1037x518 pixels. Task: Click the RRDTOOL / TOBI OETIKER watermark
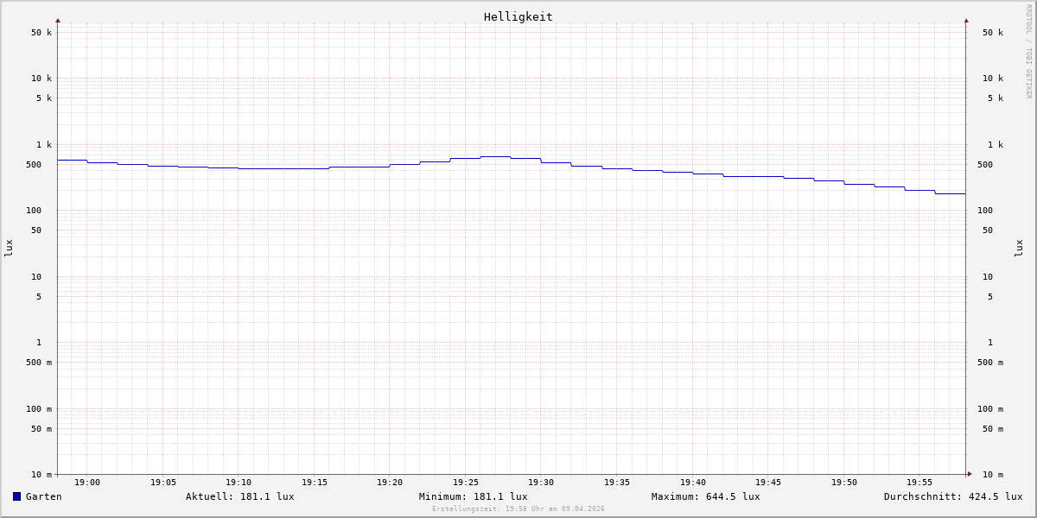1028,52
